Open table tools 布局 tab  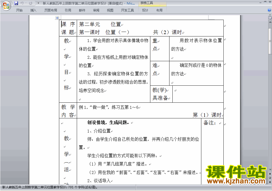tap(159, 10)
